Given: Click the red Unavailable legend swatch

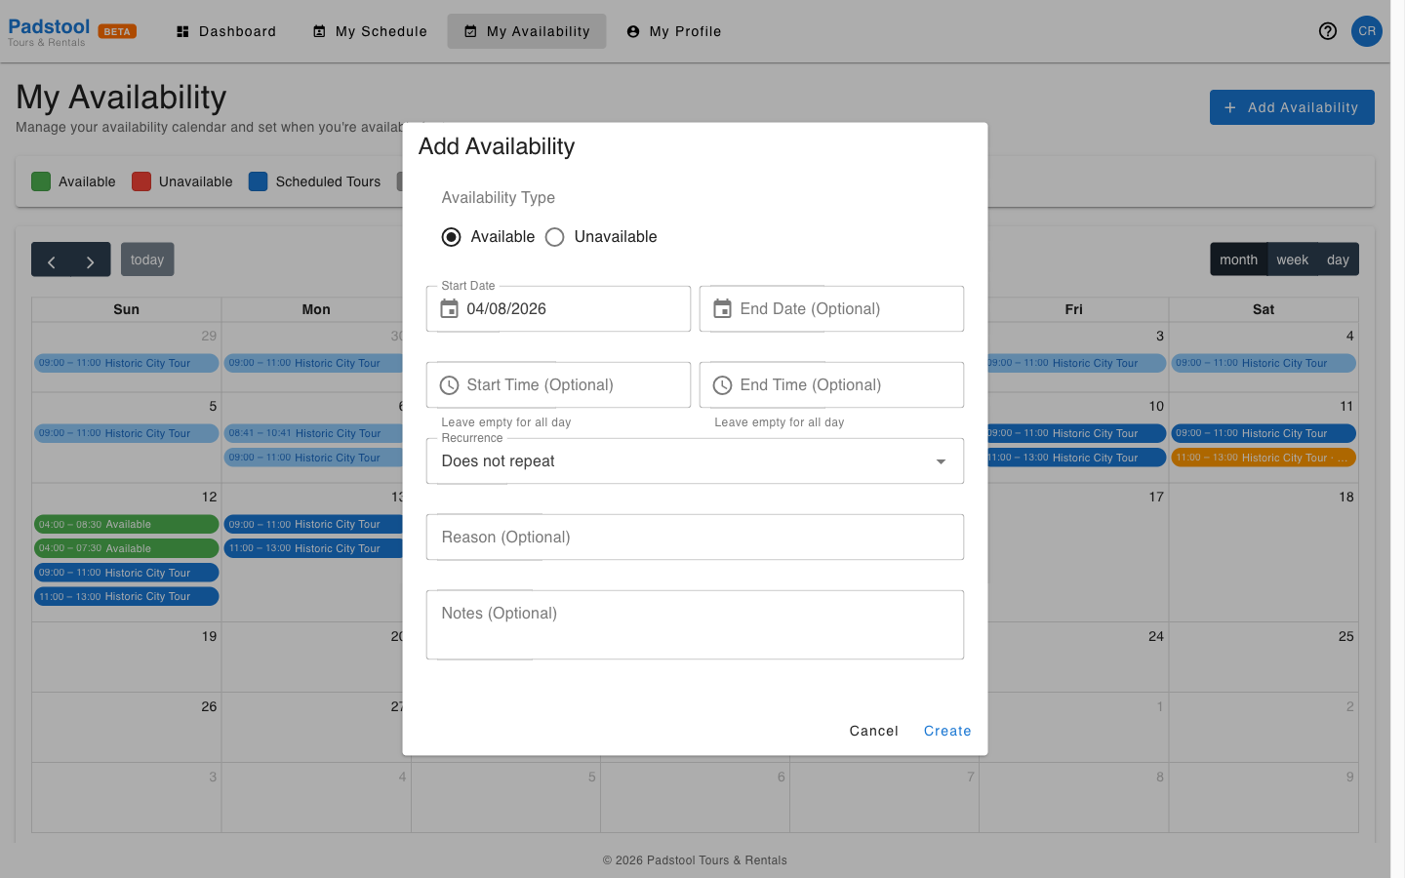Looking at the screenshot, I should click(141, 181).
